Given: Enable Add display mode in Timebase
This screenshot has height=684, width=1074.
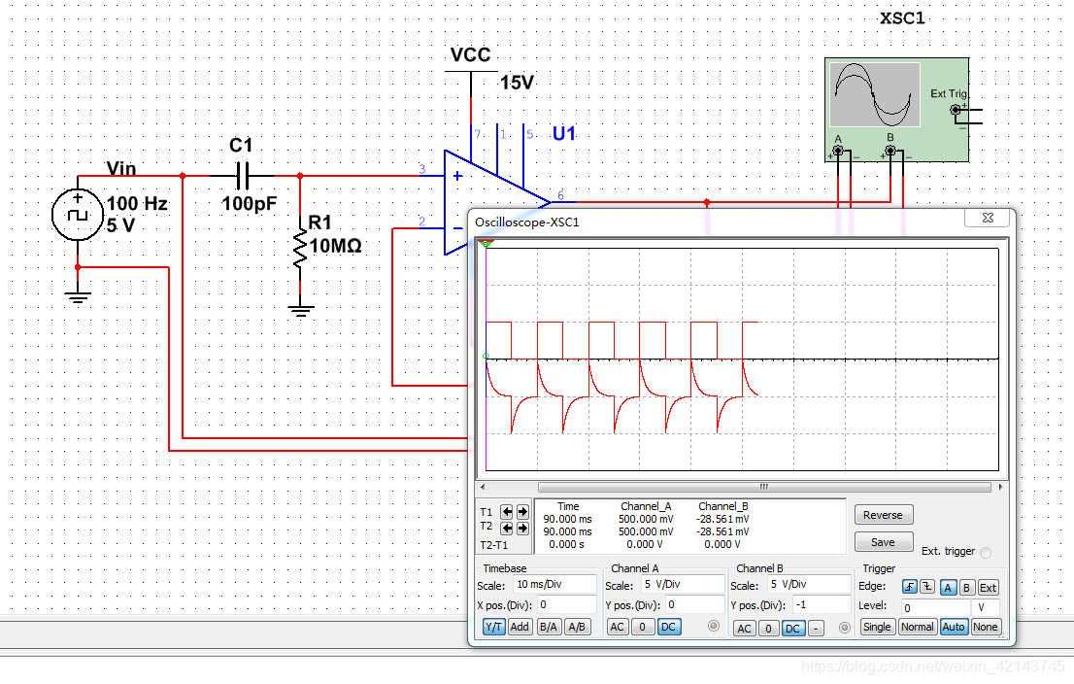Looking at the screenshot, I should [x=520, y=627].
